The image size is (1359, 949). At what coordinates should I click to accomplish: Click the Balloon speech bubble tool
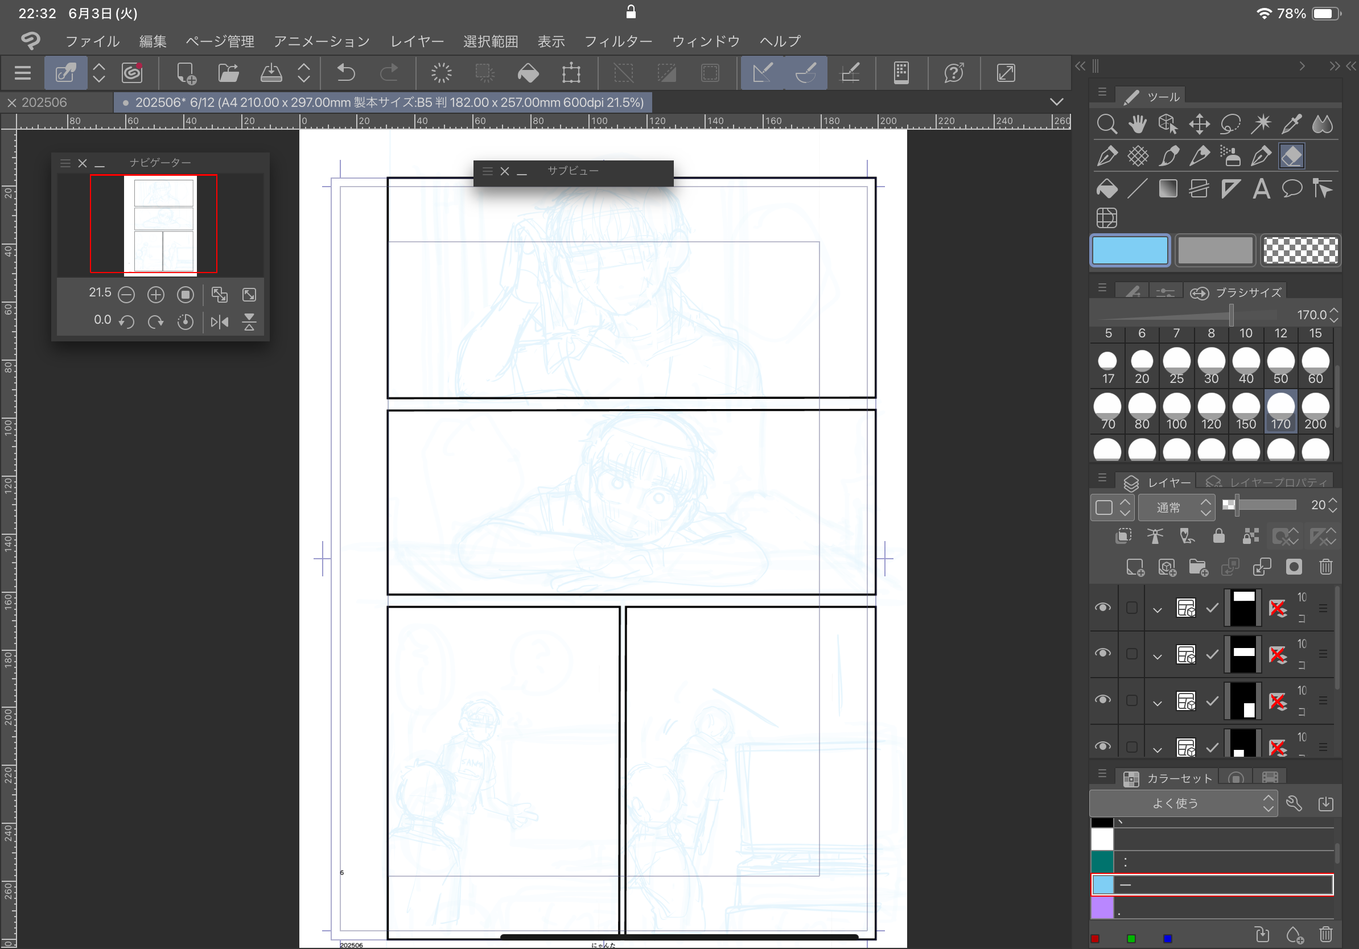pyautogui.click(x=1291, y=189)
